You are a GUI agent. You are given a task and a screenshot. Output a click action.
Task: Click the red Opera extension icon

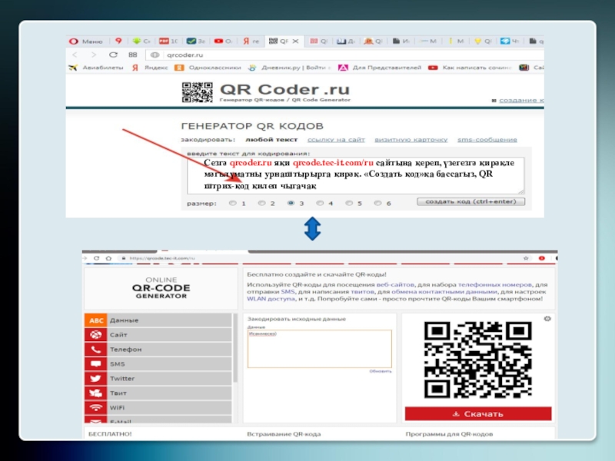point(542,258)
